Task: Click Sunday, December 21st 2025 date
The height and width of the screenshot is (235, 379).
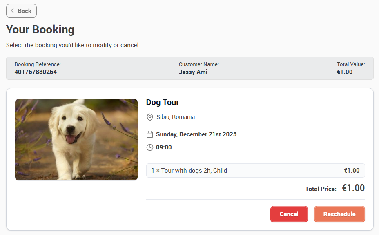Action: pyautogui.click(x=196, y=134)
